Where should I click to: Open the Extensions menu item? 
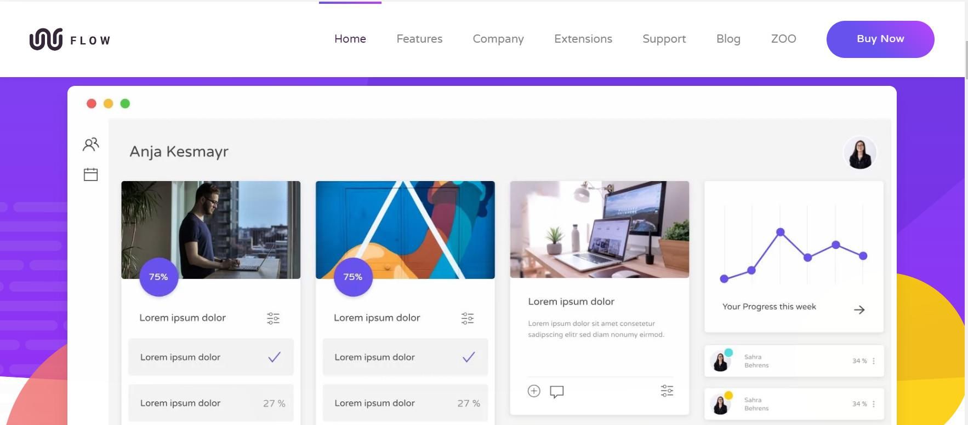click(583, 39)
